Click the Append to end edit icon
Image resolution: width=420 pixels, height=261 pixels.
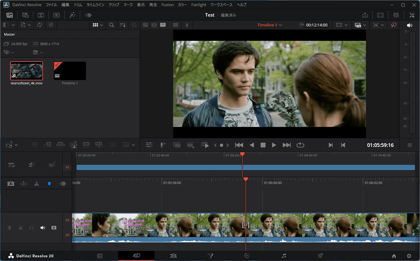pos(48,145)
